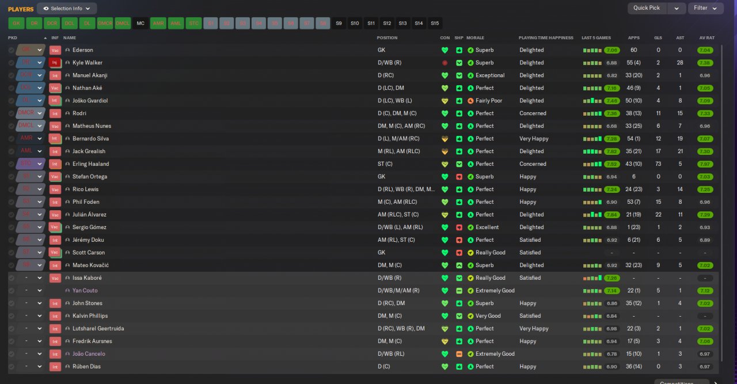Click Scott Carson's Really Good morale icon

(470, 253)
